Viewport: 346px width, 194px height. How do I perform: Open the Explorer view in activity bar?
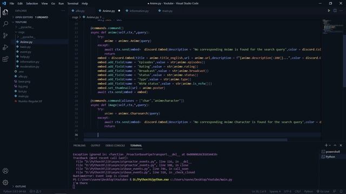(x=5, y=12)
